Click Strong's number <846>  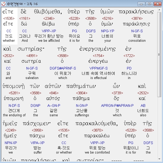(54, 93)
